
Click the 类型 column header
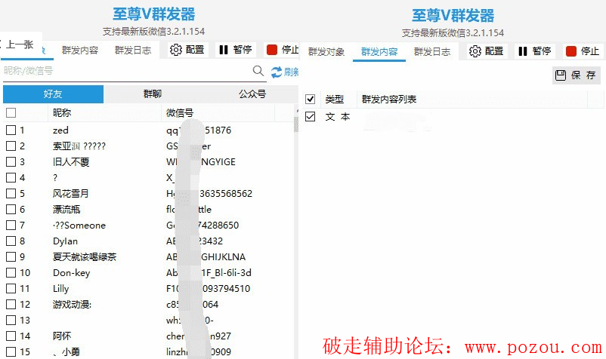[x=335, y=99]
